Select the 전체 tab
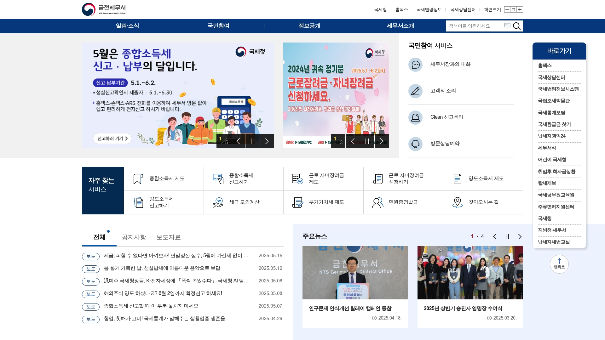This screenshot has width=605, height=340. [99, 237]
